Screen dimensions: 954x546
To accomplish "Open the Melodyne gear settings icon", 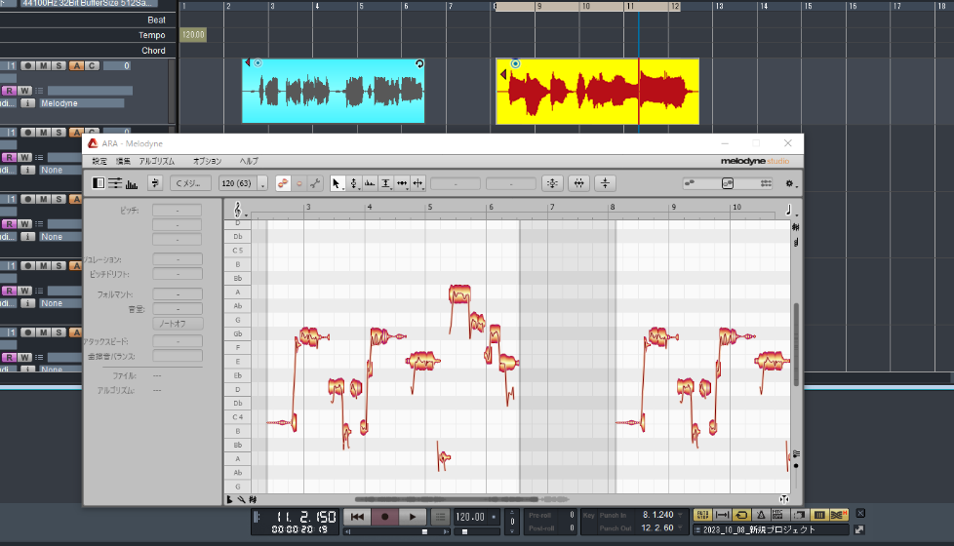I will tap(790, 183).
